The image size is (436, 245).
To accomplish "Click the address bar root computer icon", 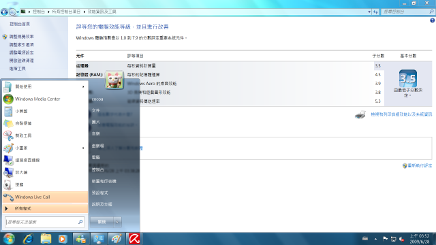I will (23, 12).
